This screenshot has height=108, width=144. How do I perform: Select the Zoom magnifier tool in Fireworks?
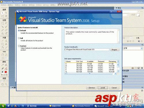pyautogui.click(x=6, y=84)
